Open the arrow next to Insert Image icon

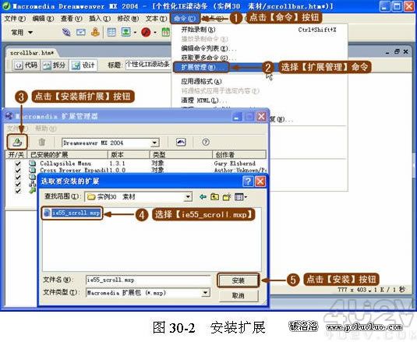[135, 33]
